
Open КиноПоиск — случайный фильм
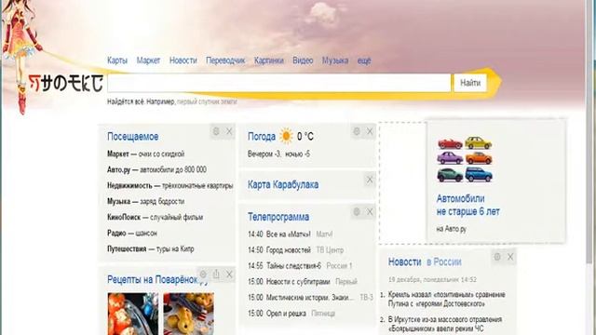coord(156,217)
